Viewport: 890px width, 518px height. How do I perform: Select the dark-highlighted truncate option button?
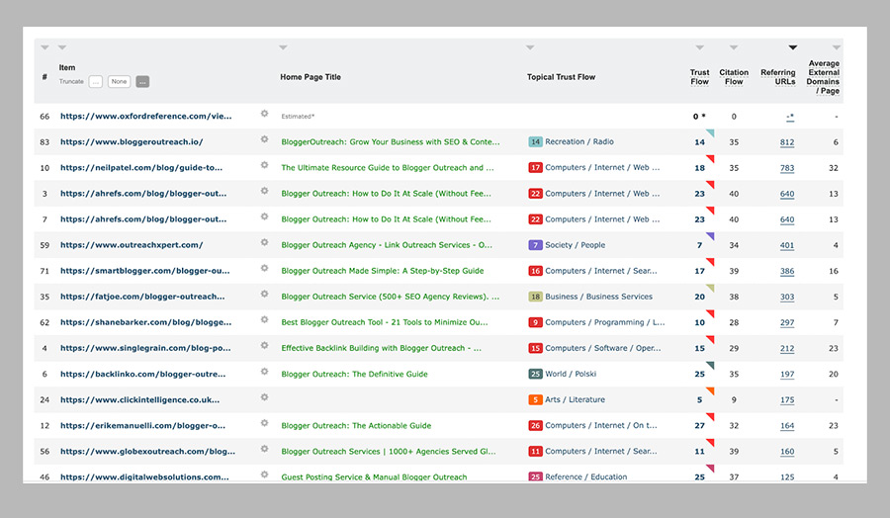(x=142, y=82)
